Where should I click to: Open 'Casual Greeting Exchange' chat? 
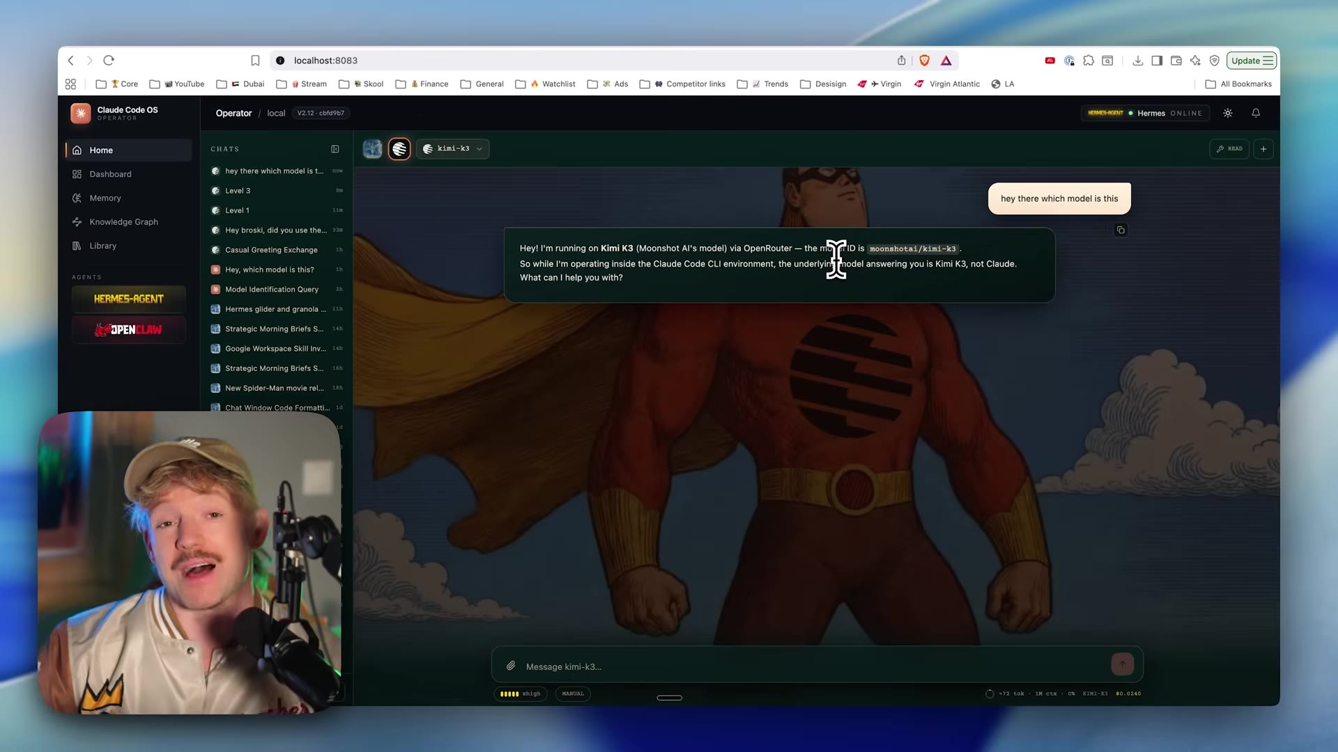[277, 250]
